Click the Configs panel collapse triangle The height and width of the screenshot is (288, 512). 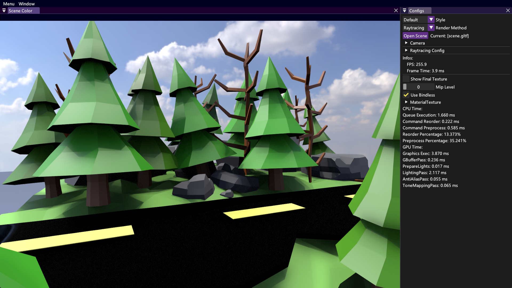[405, 11]
